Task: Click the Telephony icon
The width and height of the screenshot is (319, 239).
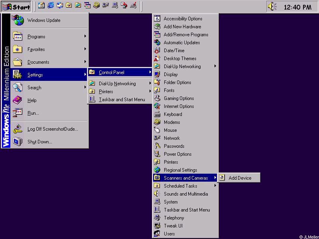Action: click(157, 217)
